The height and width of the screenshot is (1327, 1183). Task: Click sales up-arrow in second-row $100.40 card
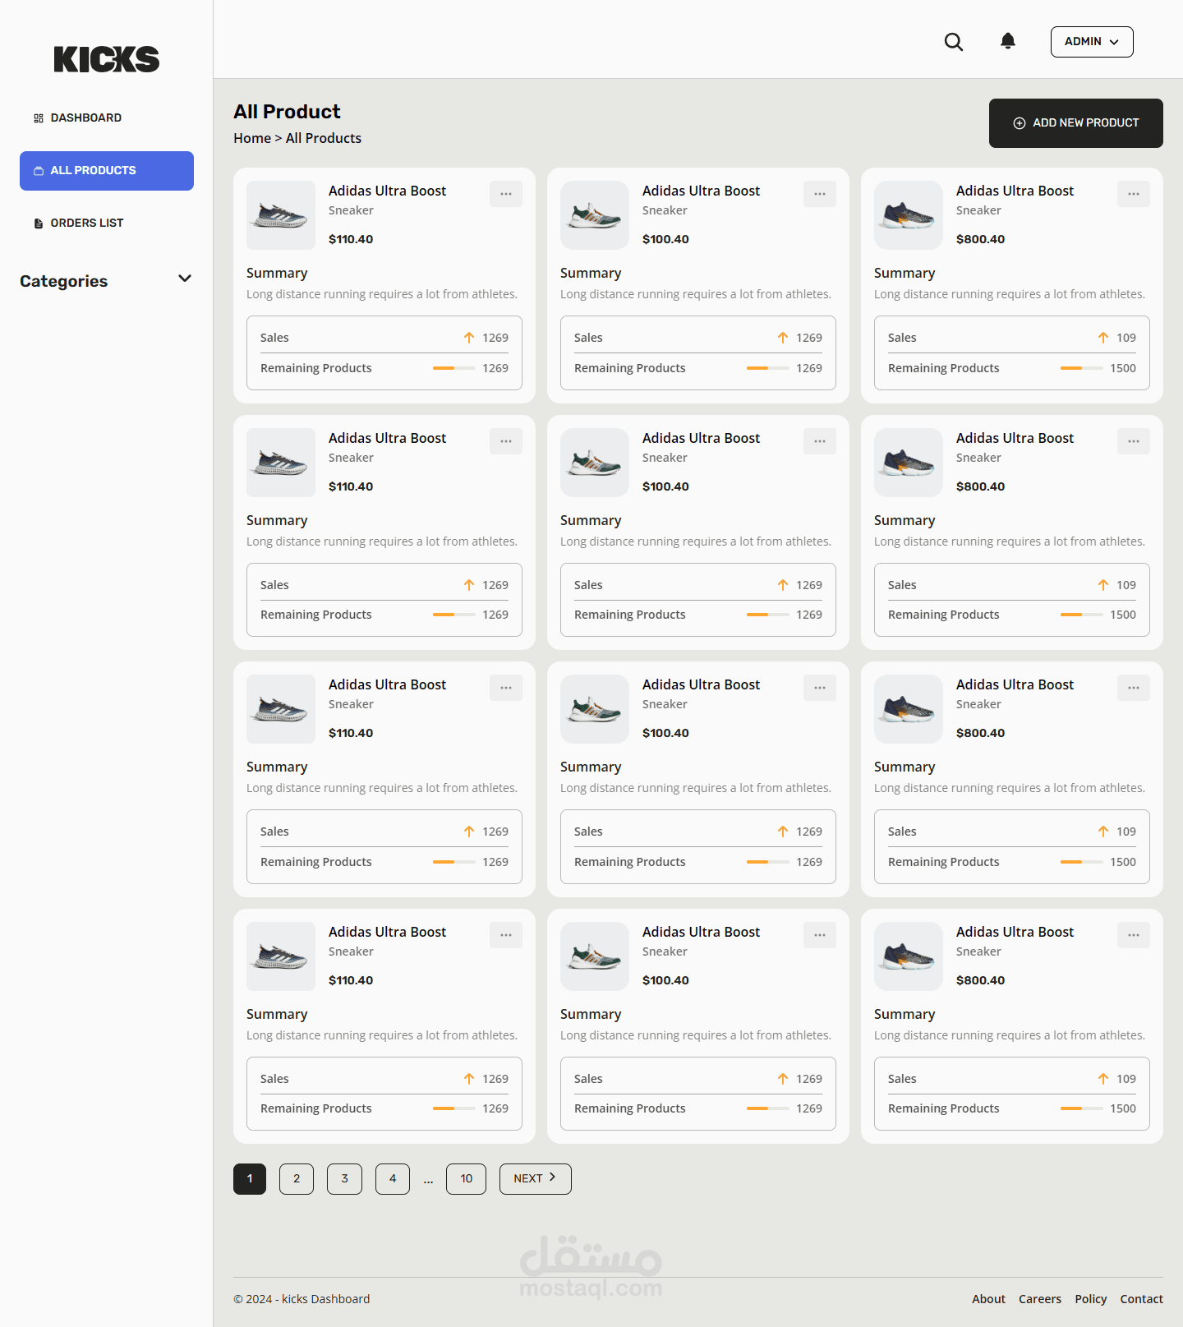pos(783,585)
